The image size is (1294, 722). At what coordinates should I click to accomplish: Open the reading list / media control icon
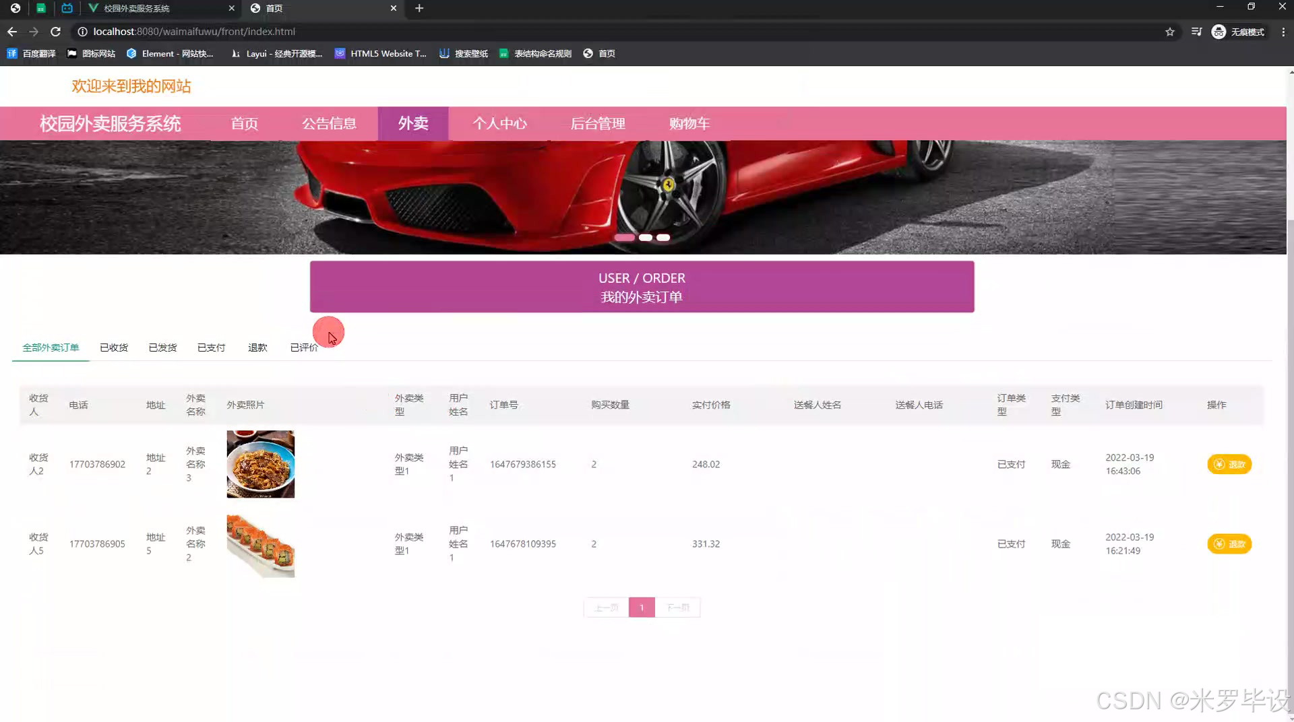point(1196,32)
